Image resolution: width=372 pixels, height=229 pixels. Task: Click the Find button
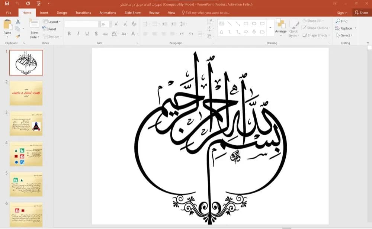tap(341, 21)
